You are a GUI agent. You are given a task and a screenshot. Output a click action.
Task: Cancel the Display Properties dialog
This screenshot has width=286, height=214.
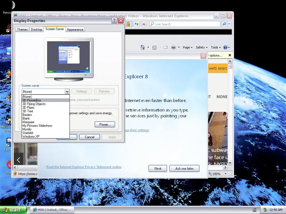click(x=90, y=137)
